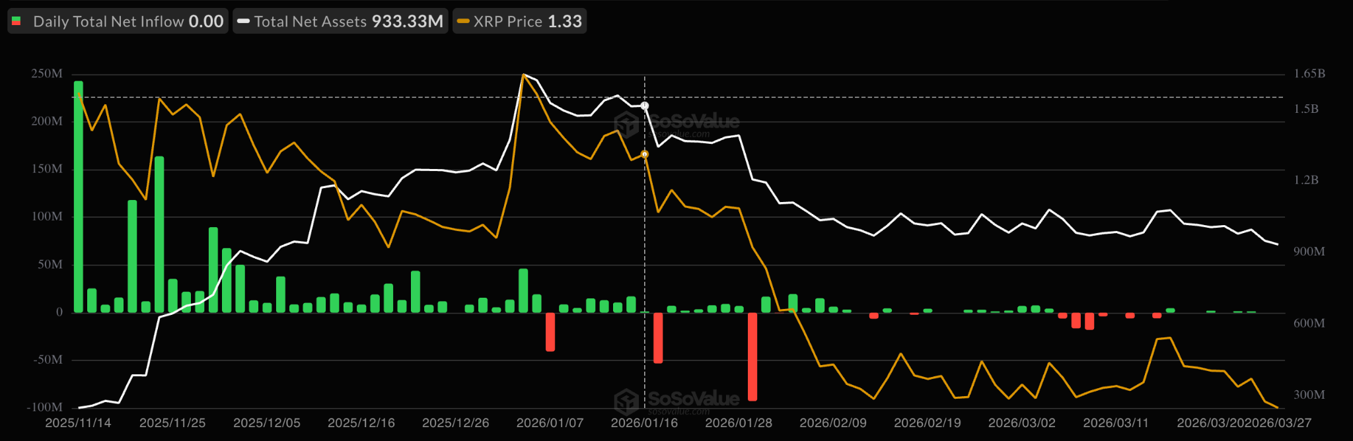Click the 2025/11/14 date axis label
1353x441 pixels.
78,423
